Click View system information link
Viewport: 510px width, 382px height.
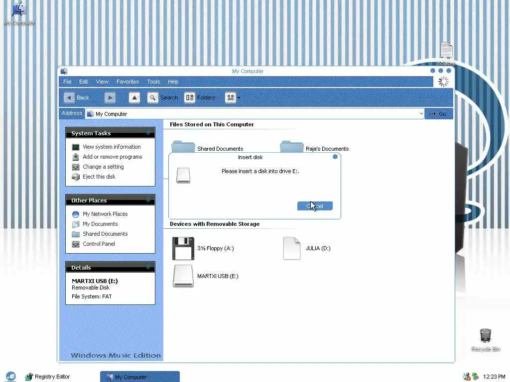click(112, 147)
